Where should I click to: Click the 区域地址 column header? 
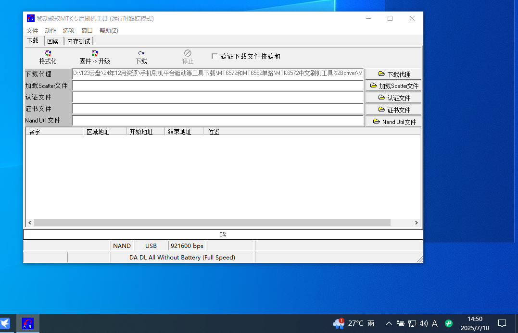(104, 132)
